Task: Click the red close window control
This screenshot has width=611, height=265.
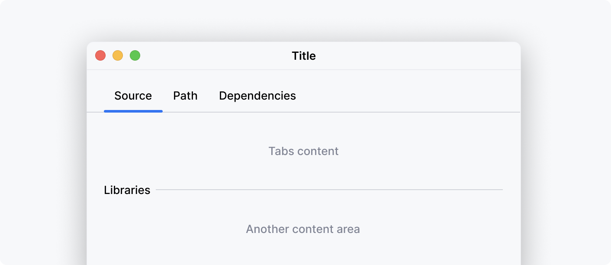Action: (100, 55)
